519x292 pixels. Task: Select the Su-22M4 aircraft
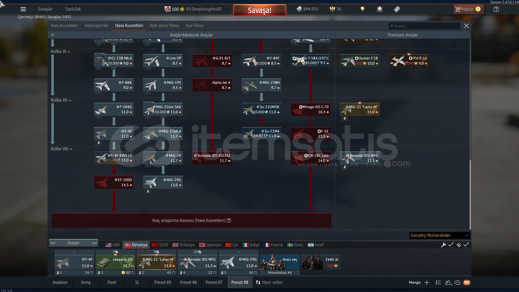click(x=261, y=134)
